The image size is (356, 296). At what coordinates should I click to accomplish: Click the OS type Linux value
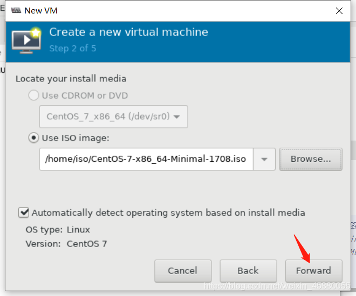[x=78, y=230]
